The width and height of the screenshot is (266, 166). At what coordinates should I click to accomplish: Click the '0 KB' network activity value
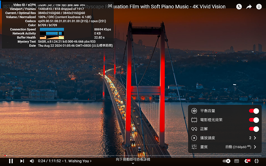[98, 33]
